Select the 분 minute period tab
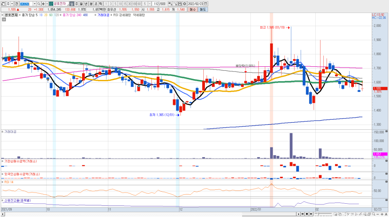The width and height of the screenshot is (389, 217). click(91, 4)
